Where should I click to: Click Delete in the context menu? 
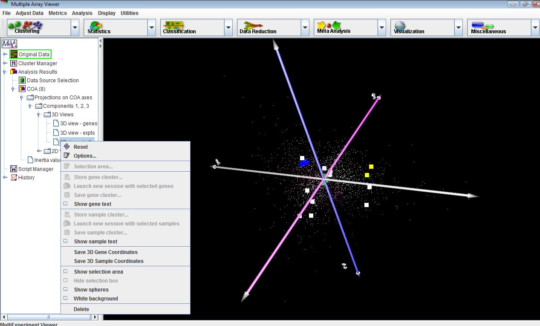click(x=81, y=309)
